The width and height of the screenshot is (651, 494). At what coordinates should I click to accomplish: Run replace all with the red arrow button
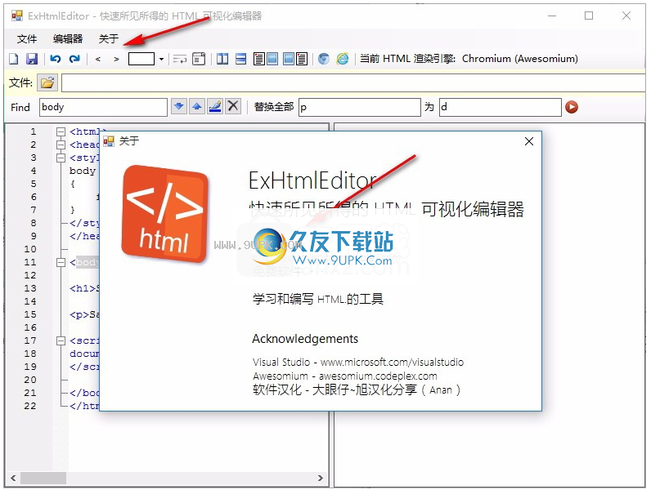[x=572, y=107]
